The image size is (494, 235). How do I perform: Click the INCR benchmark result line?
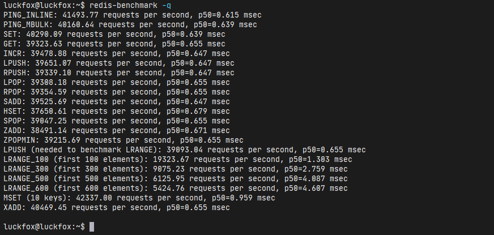tap(117, 54)
